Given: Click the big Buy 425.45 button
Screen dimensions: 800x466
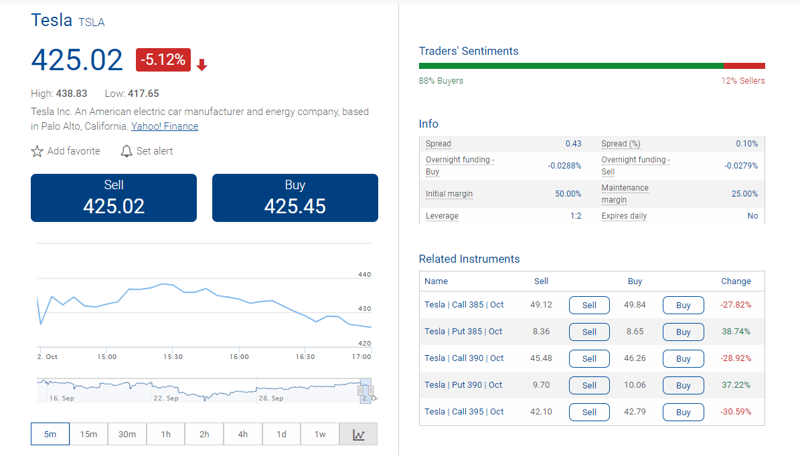Looking at the screenshot, I should click(295, 198).
